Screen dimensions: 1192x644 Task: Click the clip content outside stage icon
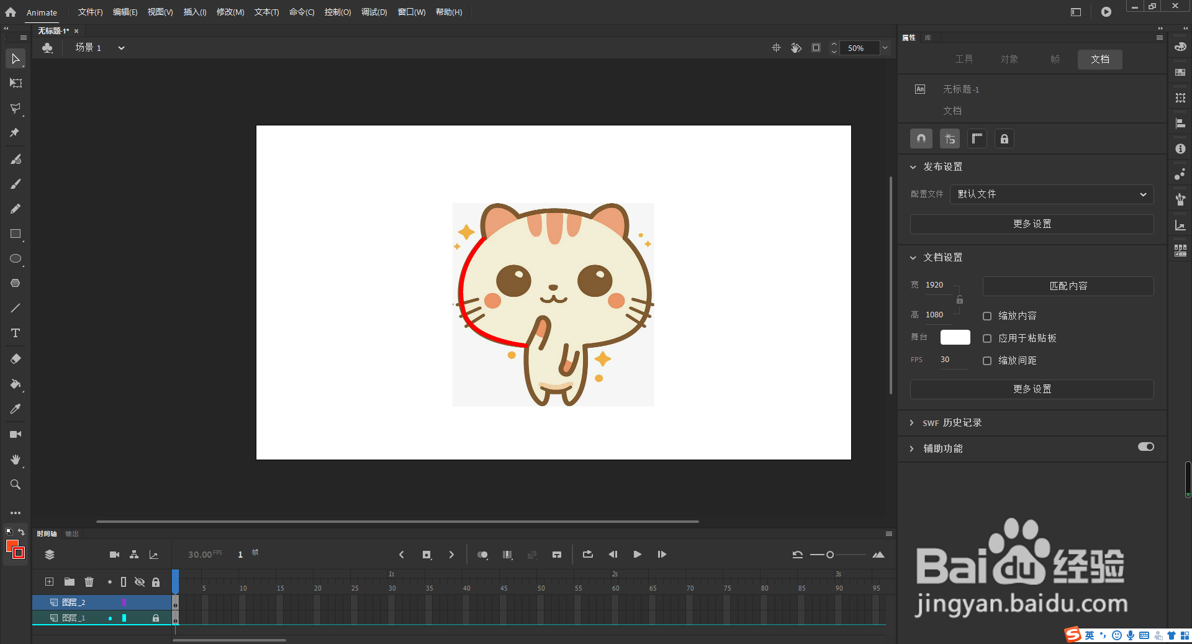[x=816, y=48]
